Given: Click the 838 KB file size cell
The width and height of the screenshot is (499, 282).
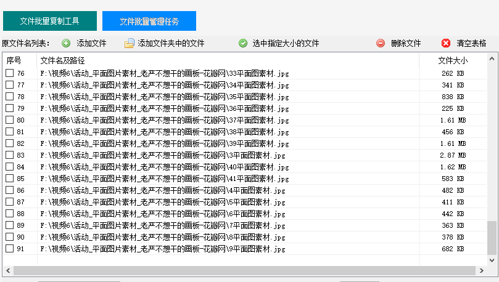Looking at the screenshot, I should click(453, 97).
